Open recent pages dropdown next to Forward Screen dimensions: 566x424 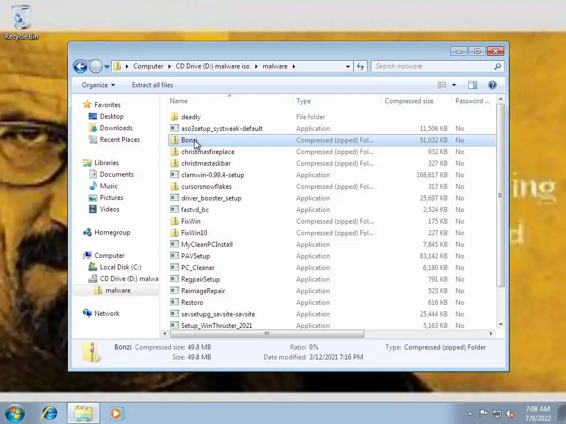[x=107, y=67]
